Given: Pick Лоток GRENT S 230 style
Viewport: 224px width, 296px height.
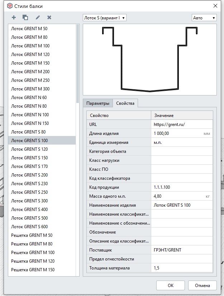Looking at the screenshot, I should click(x=42, y=184).
